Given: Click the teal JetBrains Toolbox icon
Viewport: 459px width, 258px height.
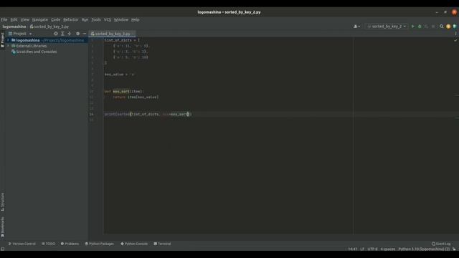Looking at the screenshot, I should click(455, 27).
